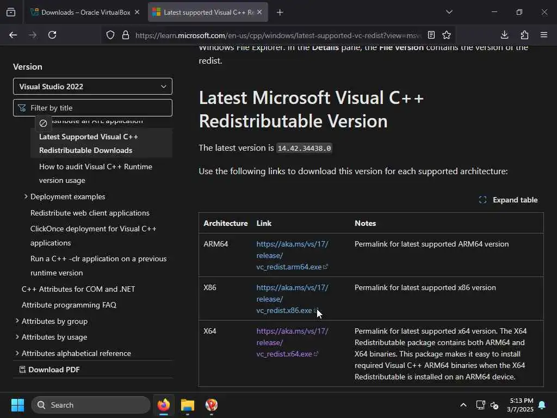Focus the Filter by title box

pyautogui.click(x=92, y=108)
